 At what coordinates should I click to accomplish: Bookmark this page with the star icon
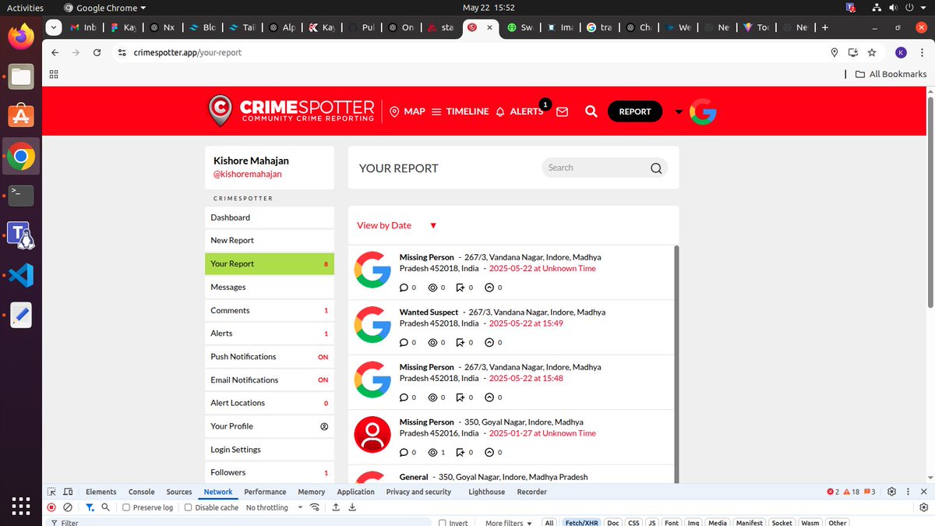click(x=872, y=52)
